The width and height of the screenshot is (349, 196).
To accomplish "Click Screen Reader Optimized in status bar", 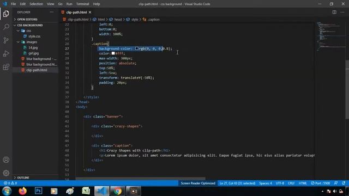I will [198, 183].
